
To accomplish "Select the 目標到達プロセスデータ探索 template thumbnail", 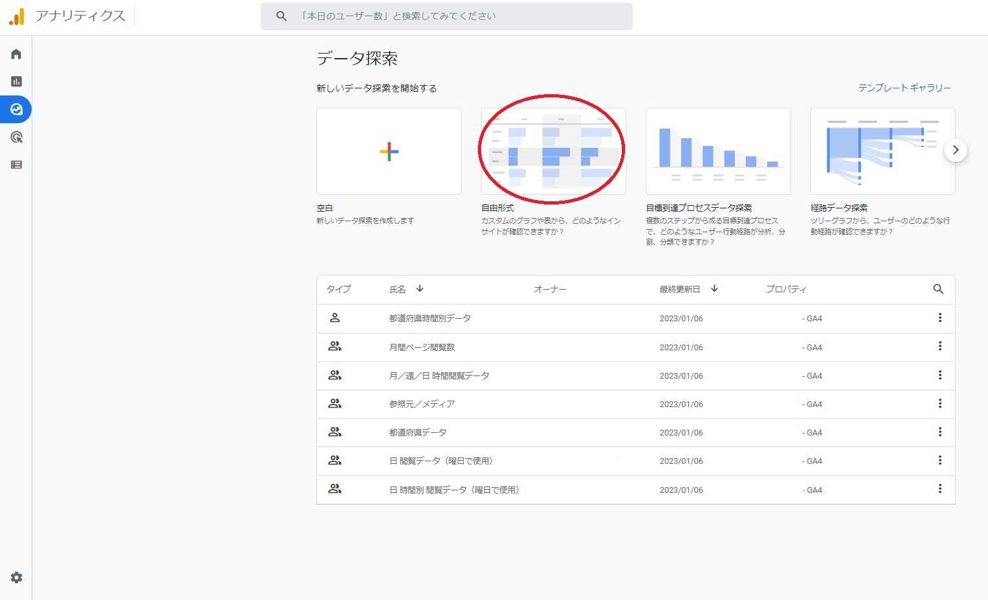I will point(718,151).
